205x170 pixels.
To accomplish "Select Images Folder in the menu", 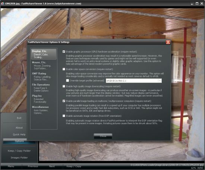I will pos(19,158).
